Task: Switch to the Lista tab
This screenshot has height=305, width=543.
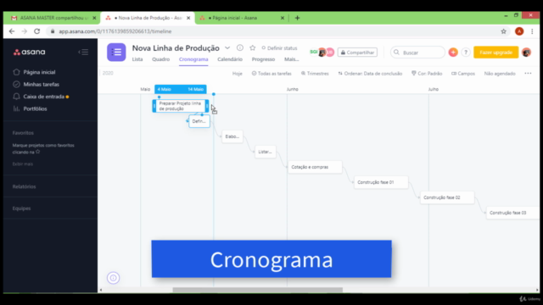Action: (x=137, y=59)
